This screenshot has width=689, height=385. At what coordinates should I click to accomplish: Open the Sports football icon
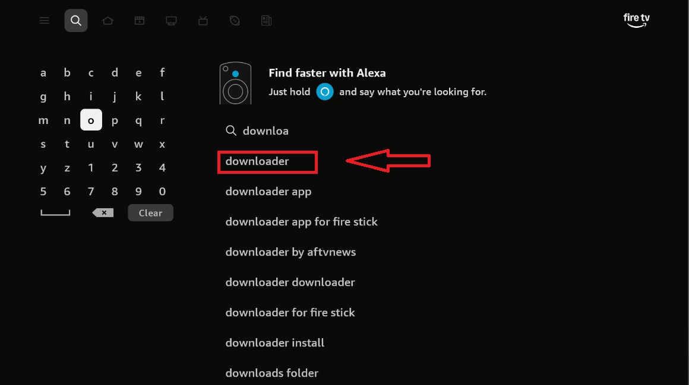(x=235, y=21)
